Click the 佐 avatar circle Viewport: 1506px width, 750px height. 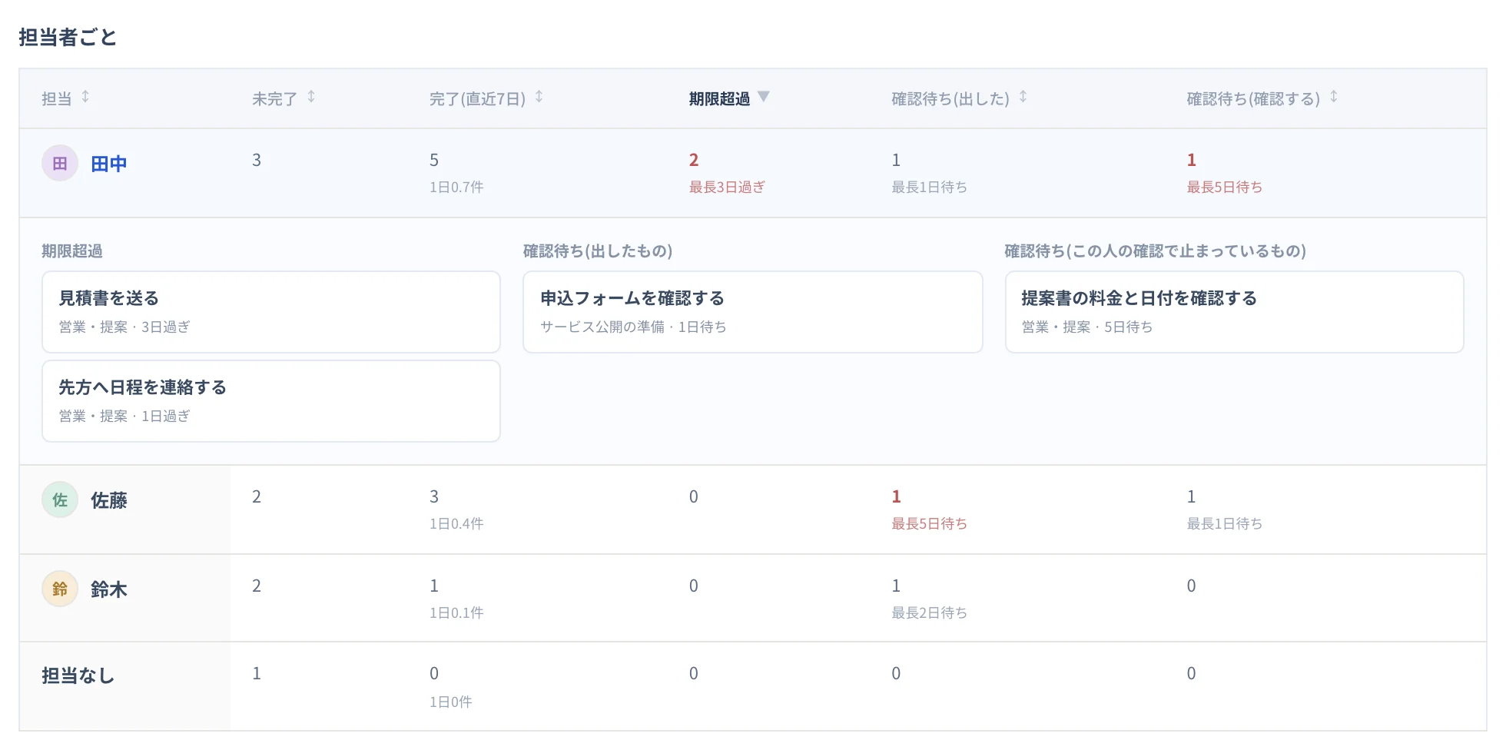[x=60, y=499]
